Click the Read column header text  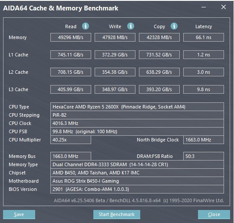pos(71,26)
